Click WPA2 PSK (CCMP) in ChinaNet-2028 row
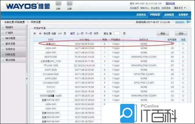The image size is (195, 124). tap(144, 74)
